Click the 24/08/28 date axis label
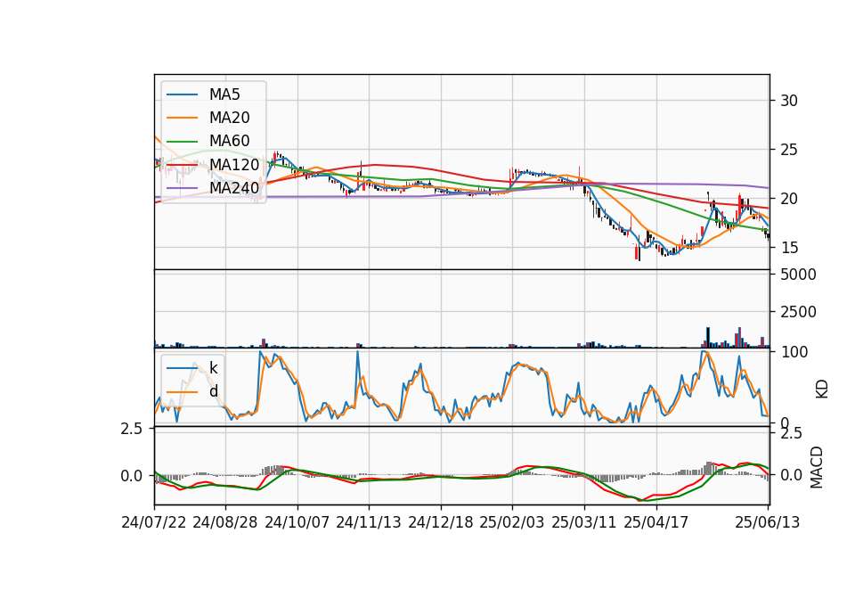855x615 pixels. 225,522
